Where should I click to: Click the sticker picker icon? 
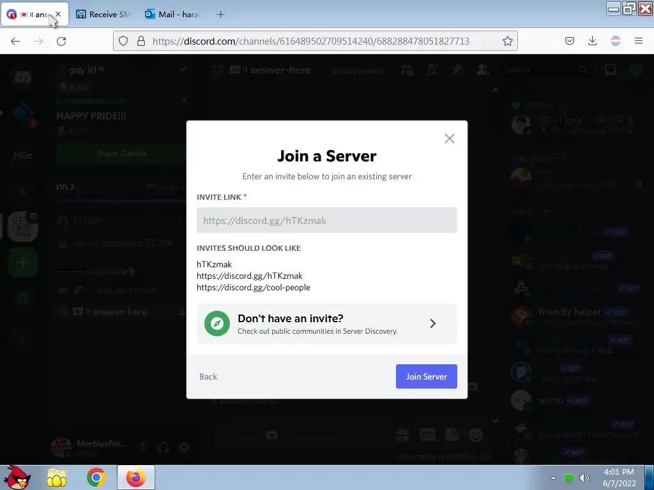point(452,434)
